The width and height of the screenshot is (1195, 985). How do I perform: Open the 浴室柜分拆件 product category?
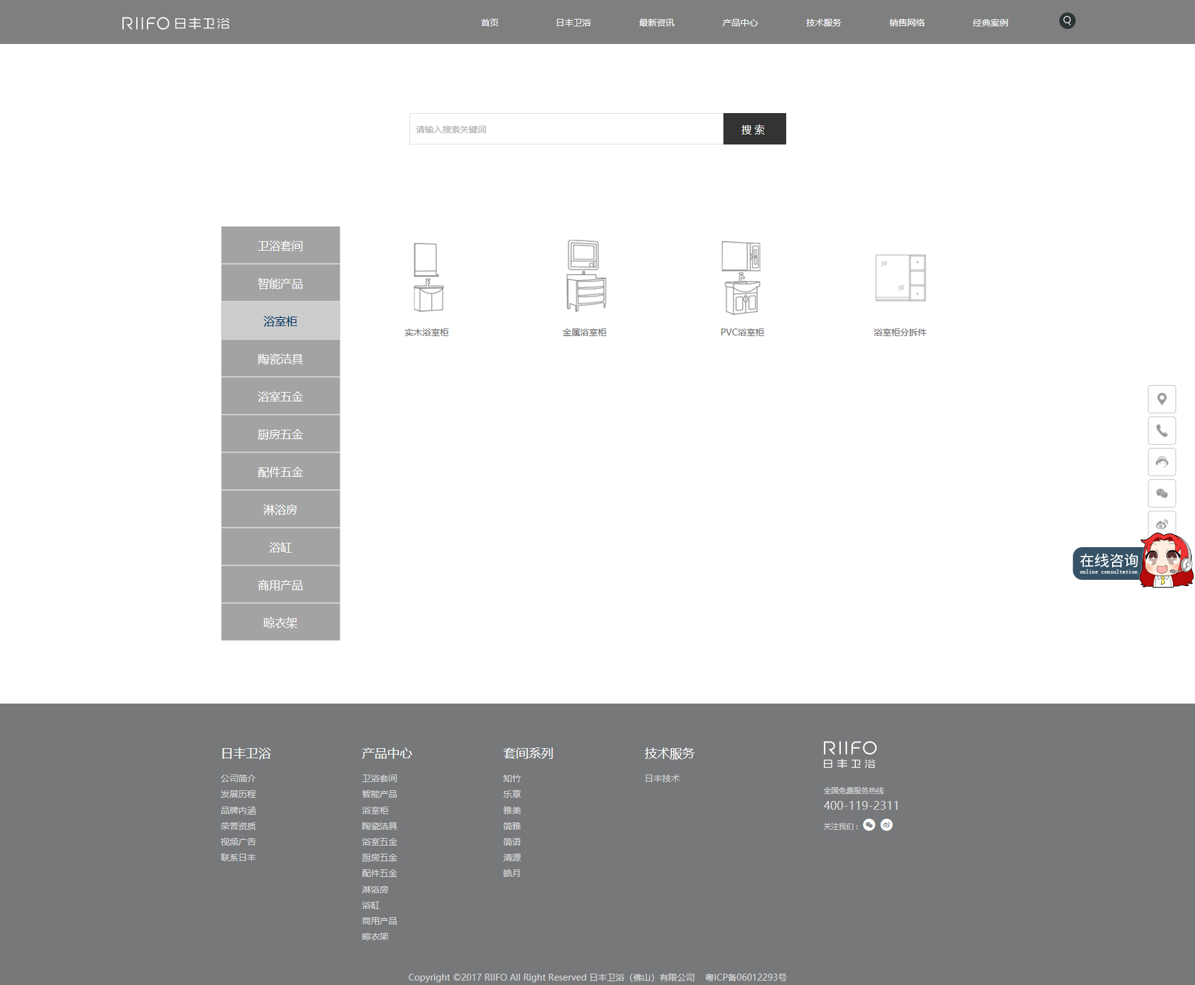[900, 278]
